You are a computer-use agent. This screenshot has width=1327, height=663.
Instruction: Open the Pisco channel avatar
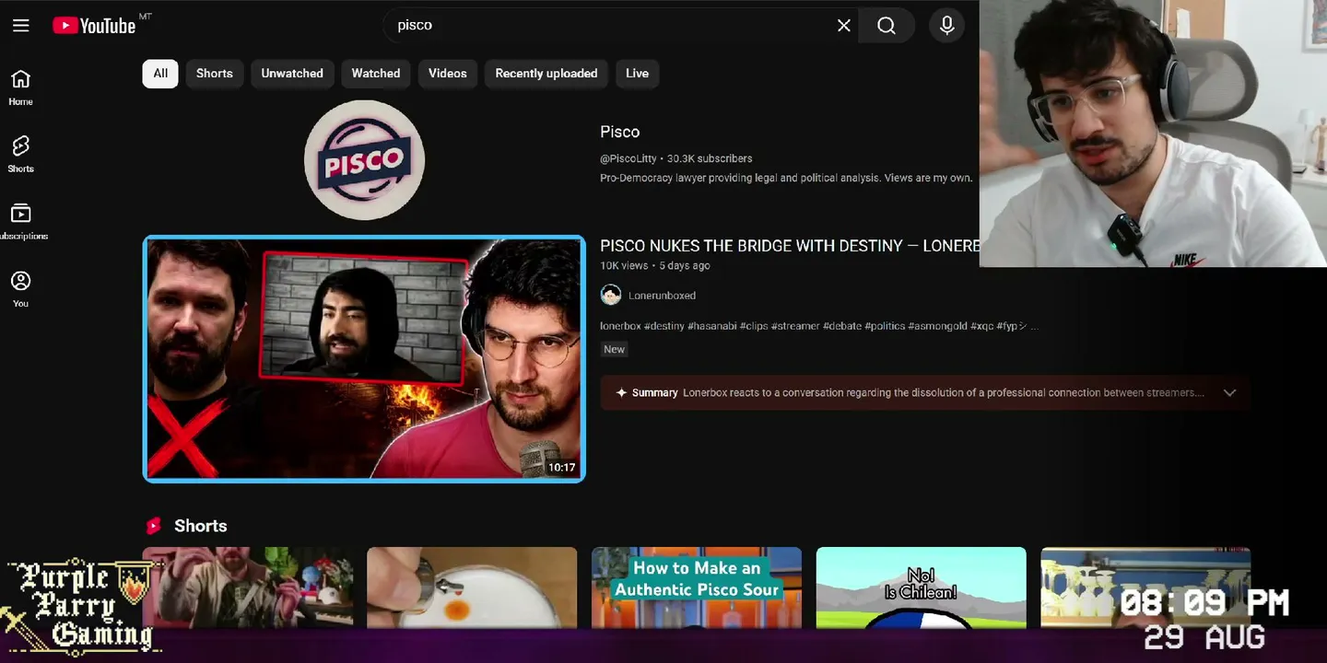pyautogui.click(x=364, y=160)
